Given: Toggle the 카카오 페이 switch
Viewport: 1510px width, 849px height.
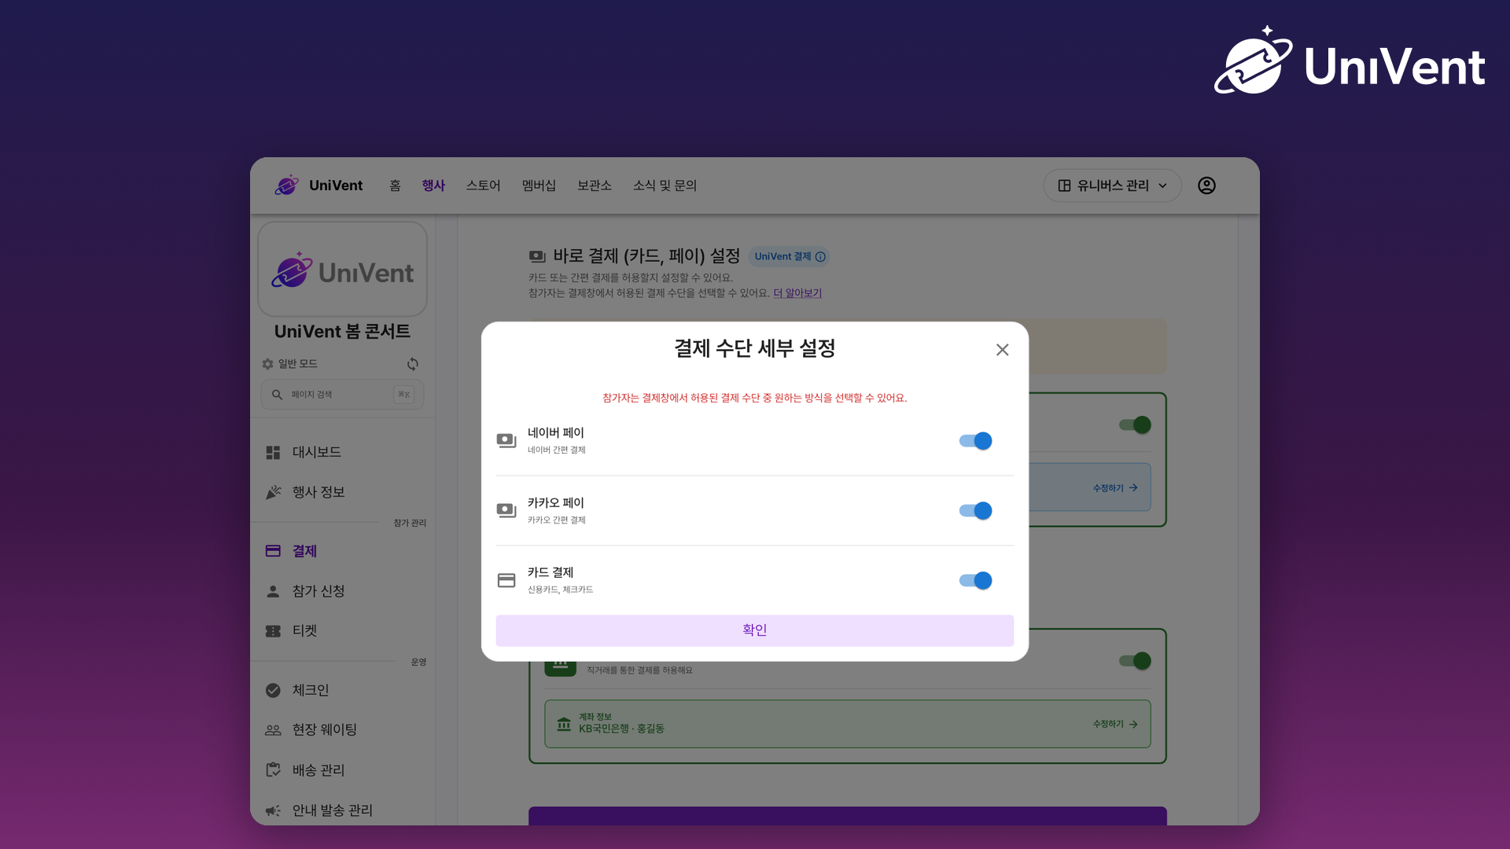Looking at the screenshot, I should (x=975, y=511).
